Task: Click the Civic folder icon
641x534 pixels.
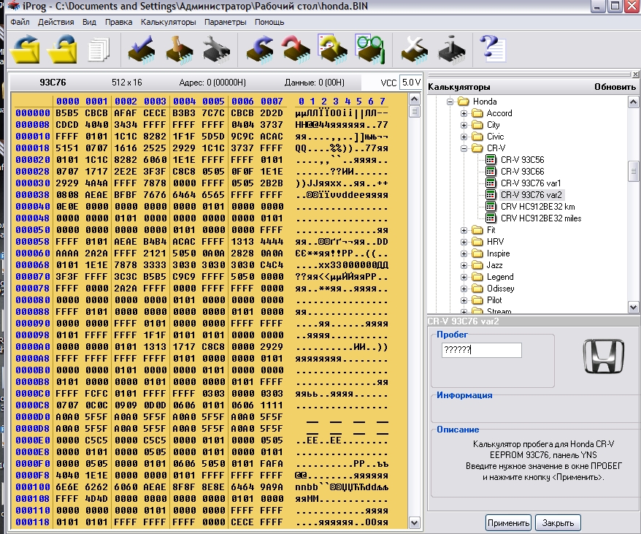Action: pyautogui.click(x=477, y=137)
